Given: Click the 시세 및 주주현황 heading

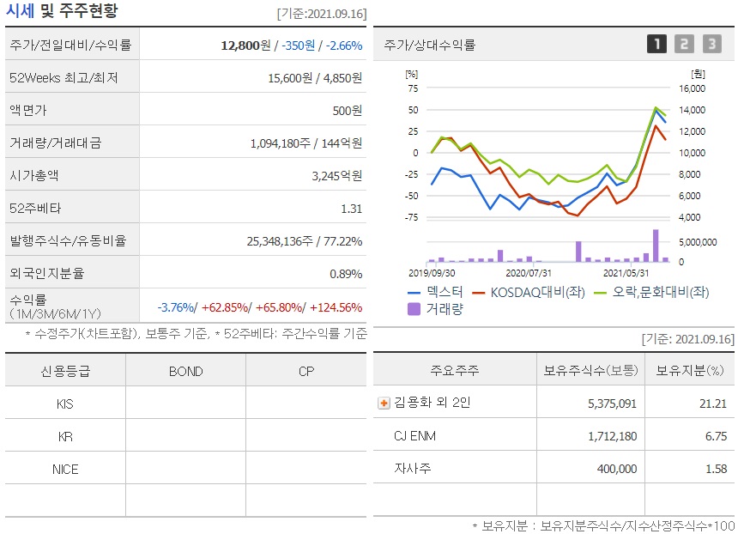Looking at the screenshot, I should pyautogui.click(x=62, y=10).
